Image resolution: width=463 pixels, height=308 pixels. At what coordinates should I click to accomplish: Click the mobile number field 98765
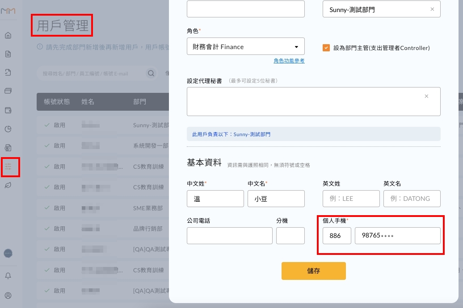[x=398, y=236]
